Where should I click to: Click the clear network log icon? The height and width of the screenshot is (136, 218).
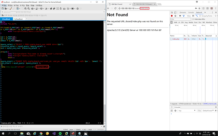tap(175, 16)
